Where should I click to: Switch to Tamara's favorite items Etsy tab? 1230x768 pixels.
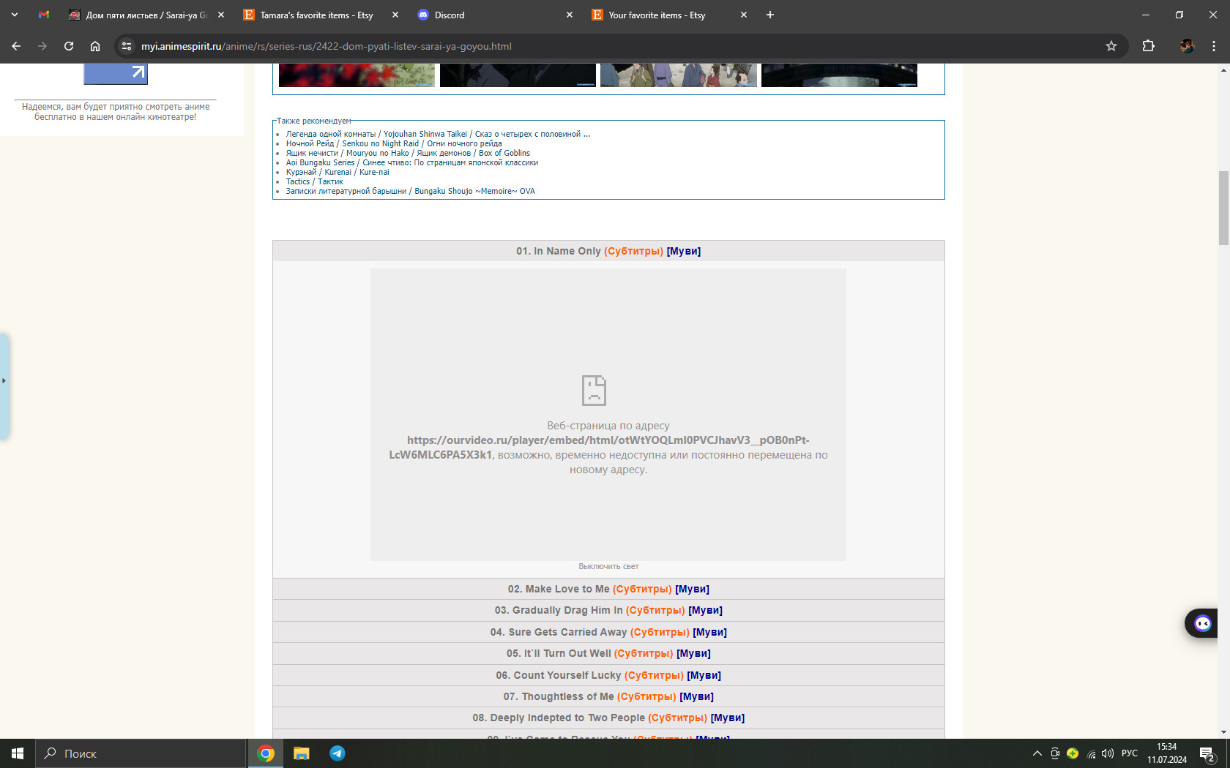click(x=316, y=15)
